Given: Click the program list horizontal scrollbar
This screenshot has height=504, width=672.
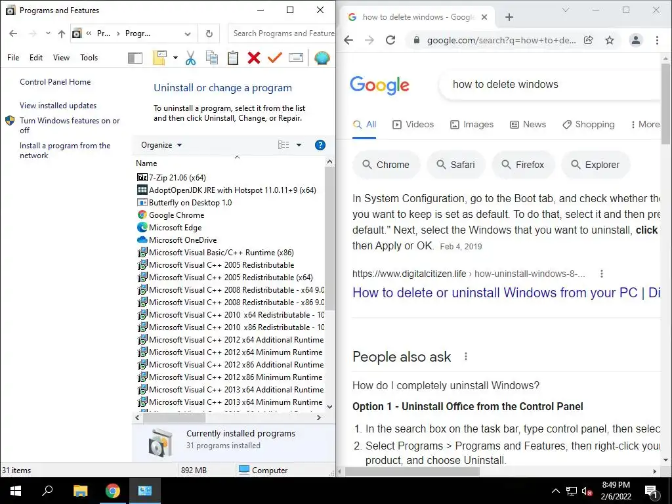Looking at the screenshot, I should click(x=174, y=417).
